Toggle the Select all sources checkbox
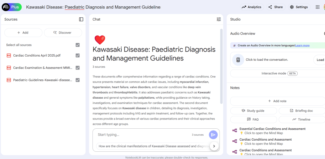This screenshot has height=159, width=325. (78, 45)
